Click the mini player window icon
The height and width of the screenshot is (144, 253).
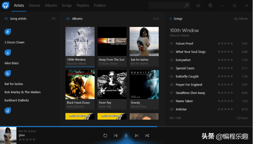coord(210,5)
